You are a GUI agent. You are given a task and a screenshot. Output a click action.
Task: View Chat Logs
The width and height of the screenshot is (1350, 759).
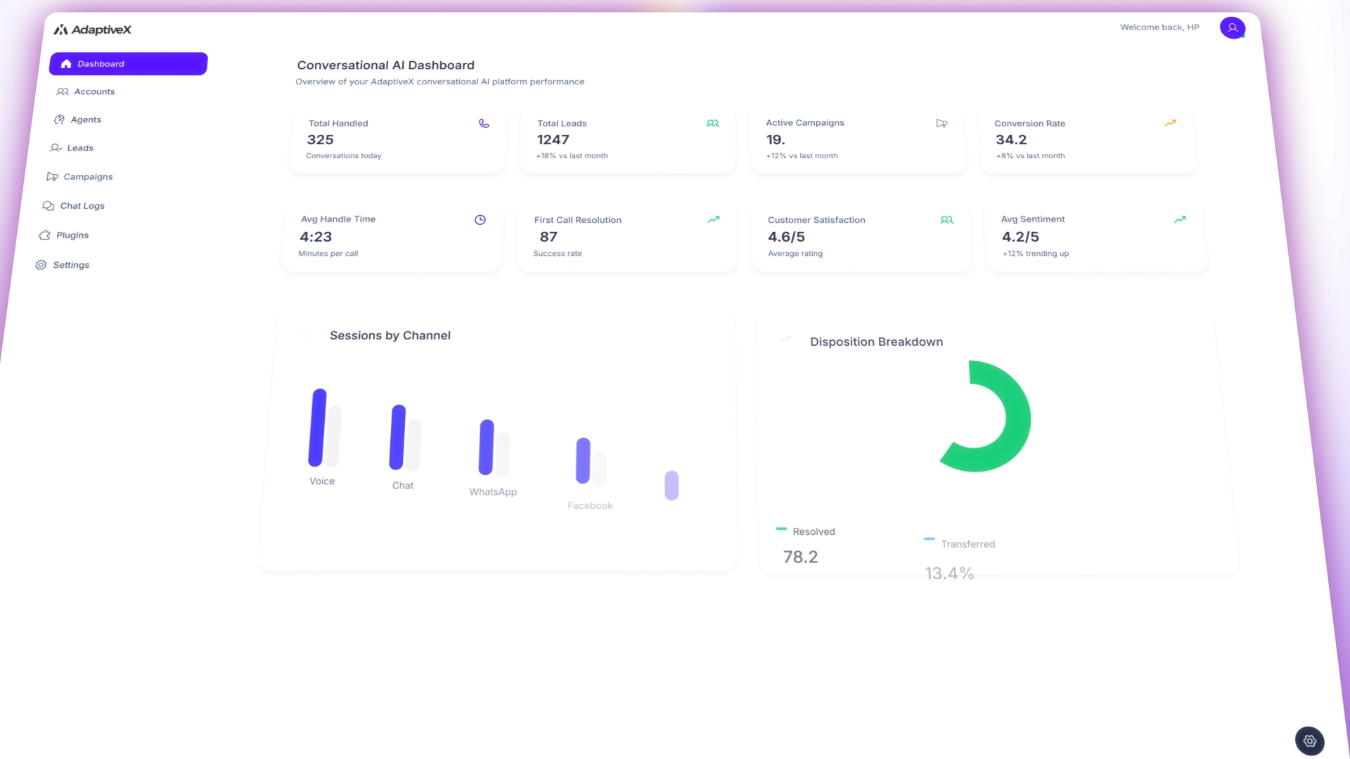(x=82, y=206)
